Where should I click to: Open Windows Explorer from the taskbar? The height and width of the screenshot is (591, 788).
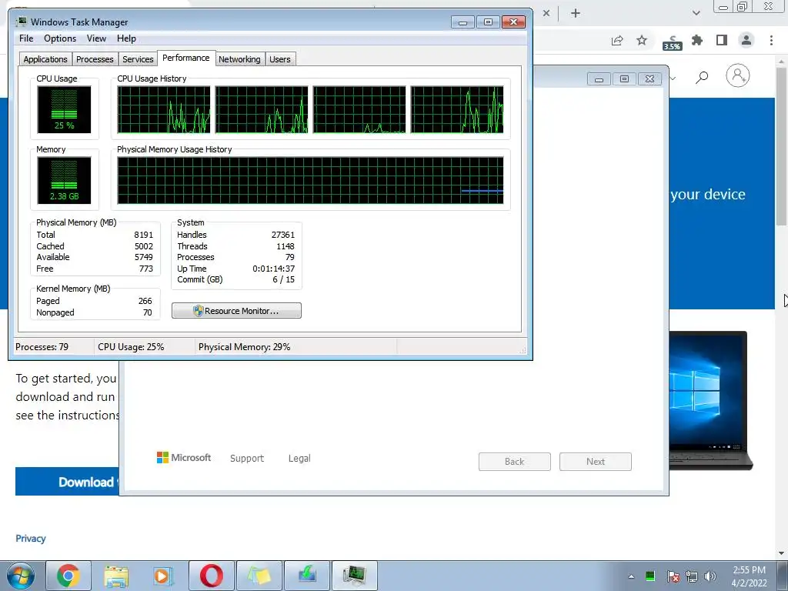tap(116, 576)
